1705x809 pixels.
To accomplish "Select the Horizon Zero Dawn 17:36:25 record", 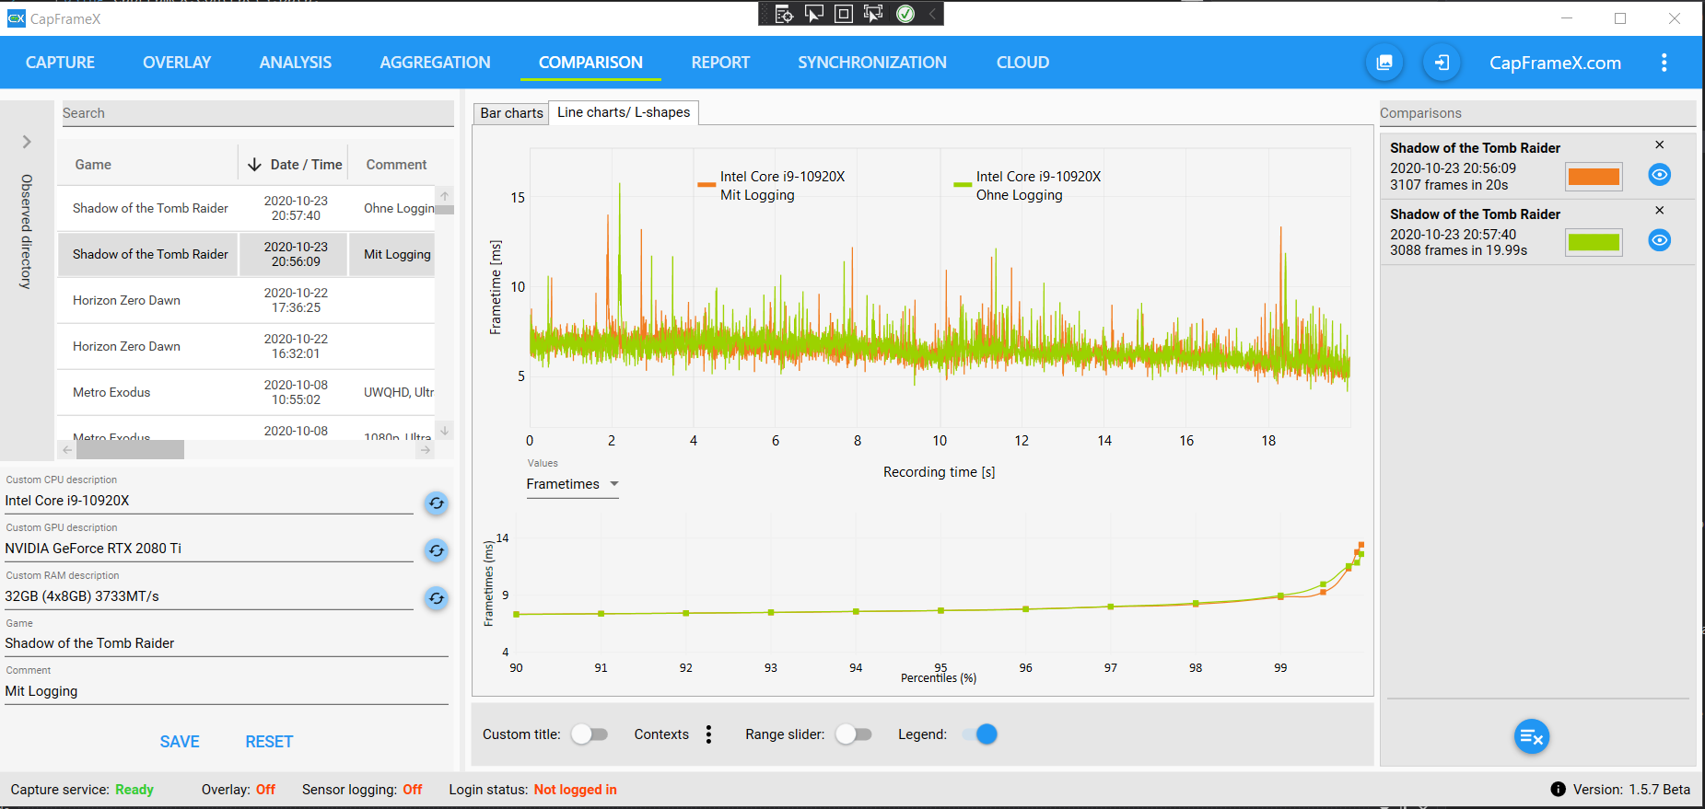I will [246, 300].
